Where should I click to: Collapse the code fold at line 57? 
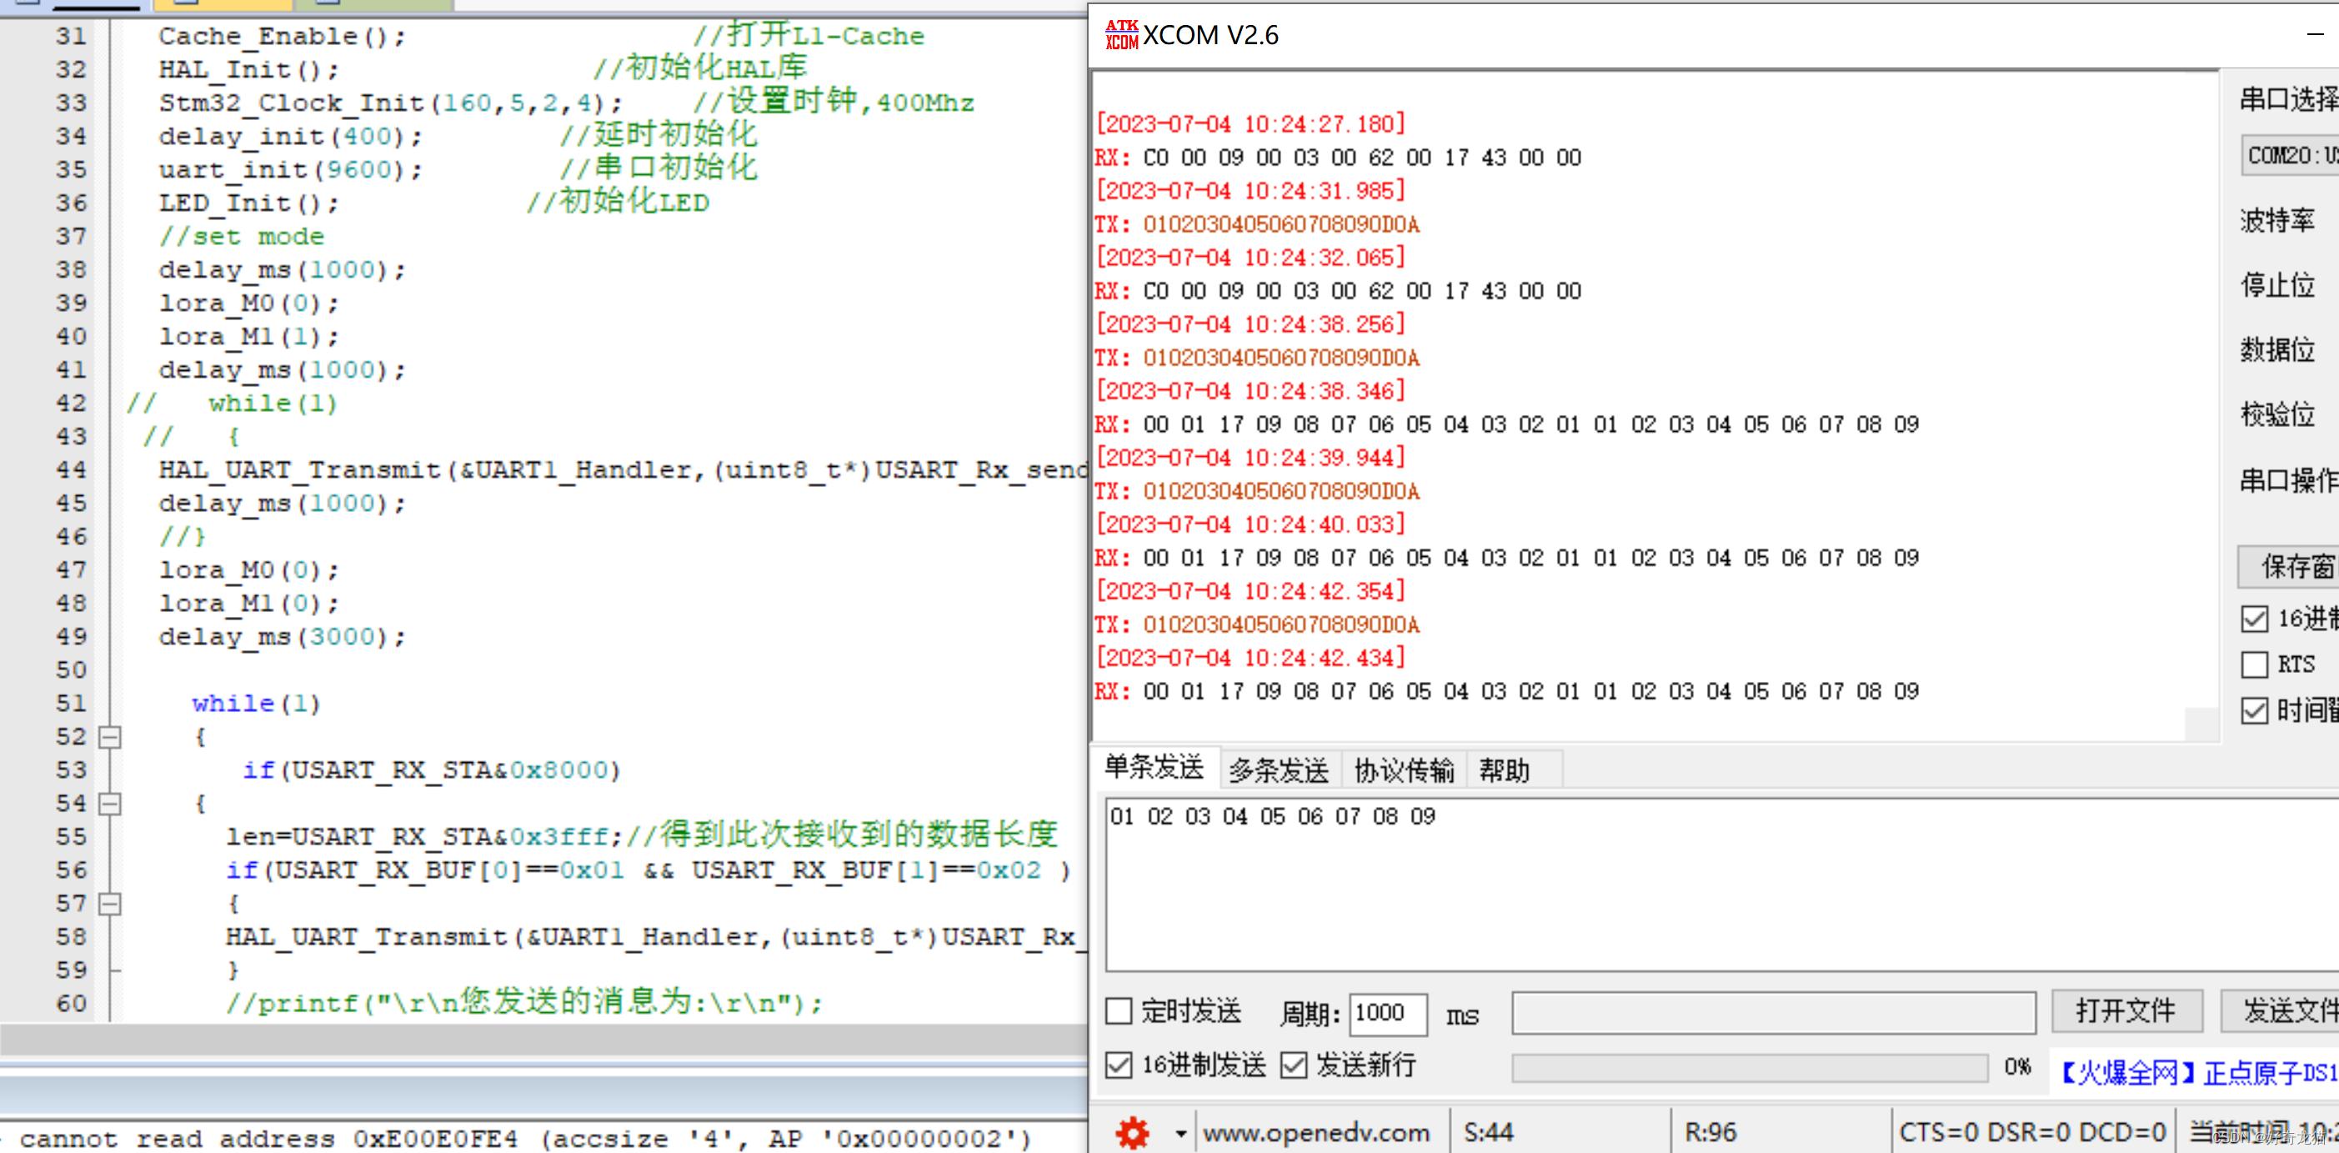(110, 905)
